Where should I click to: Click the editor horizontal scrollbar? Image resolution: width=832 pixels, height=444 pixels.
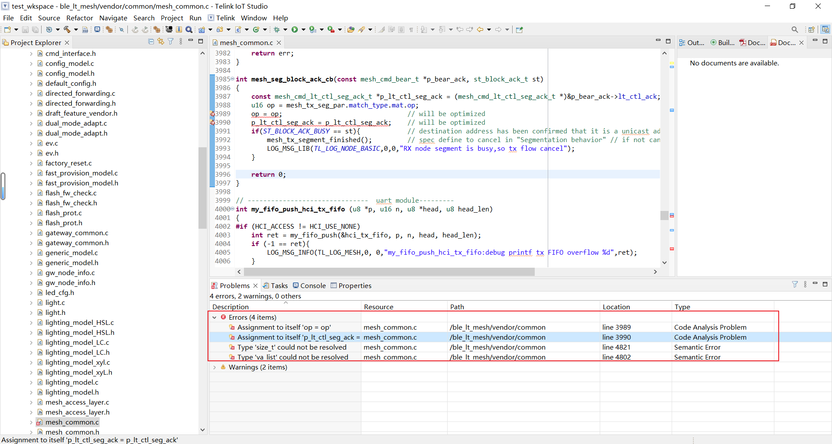pos(389,272)
